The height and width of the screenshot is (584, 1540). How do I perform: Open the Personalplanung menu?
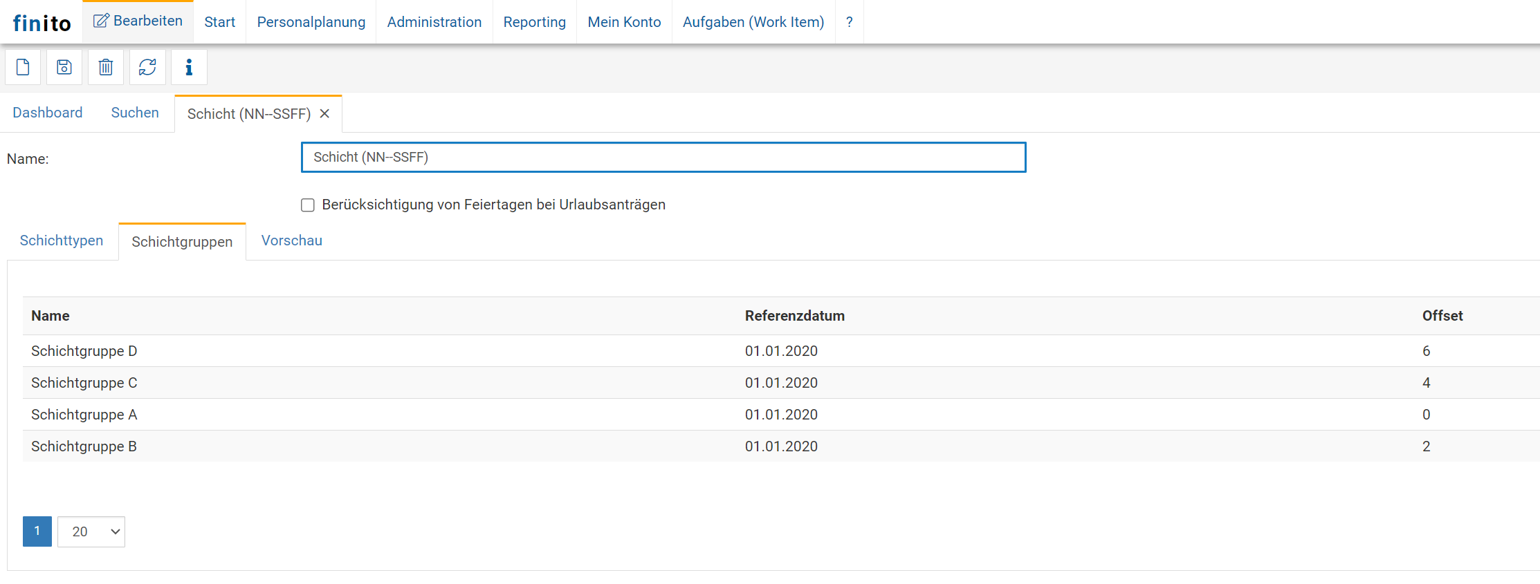coord(311,22)
